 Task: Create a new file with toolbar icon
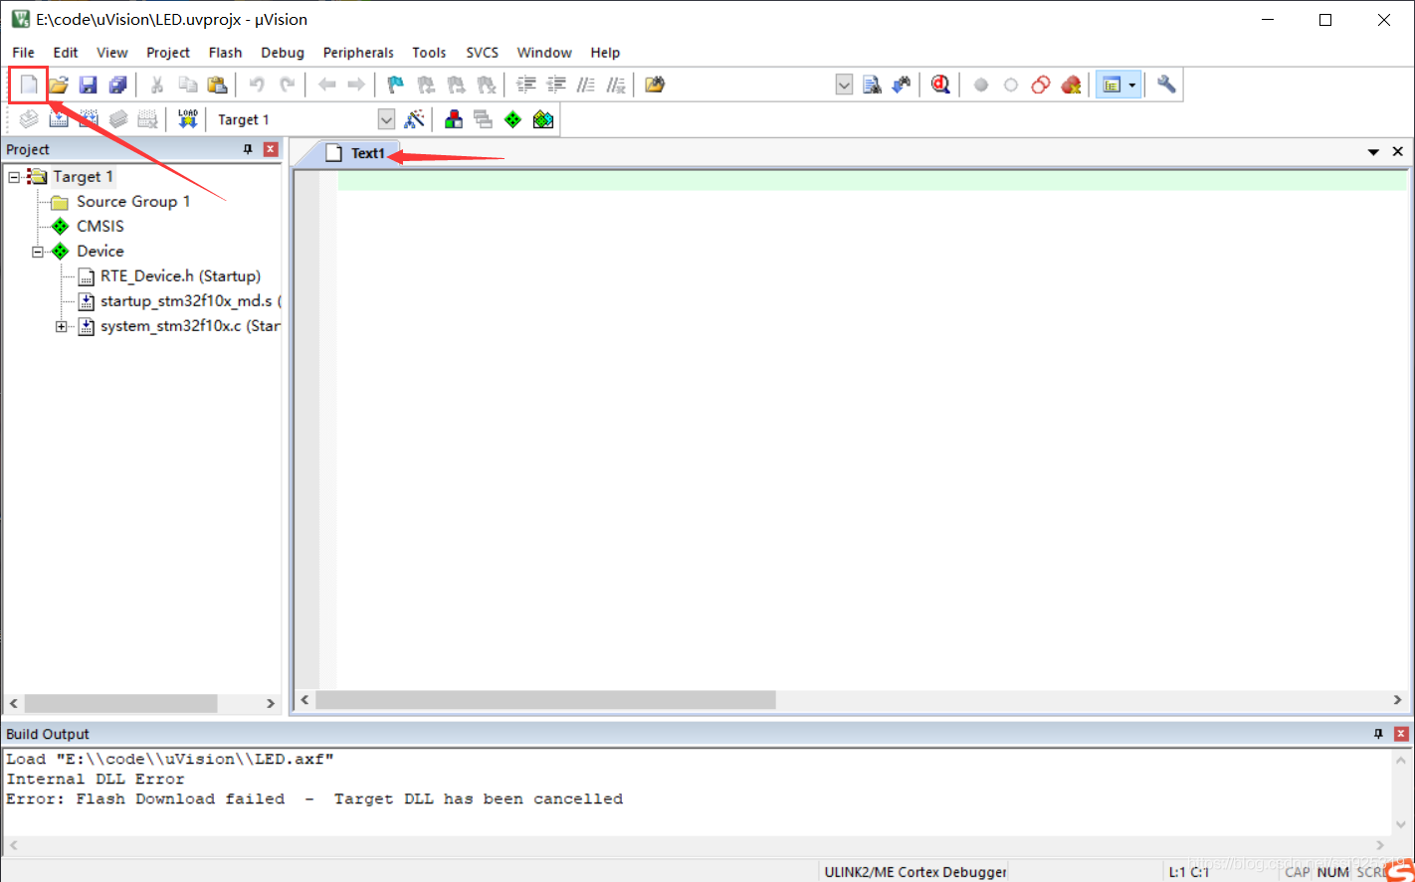29,85
